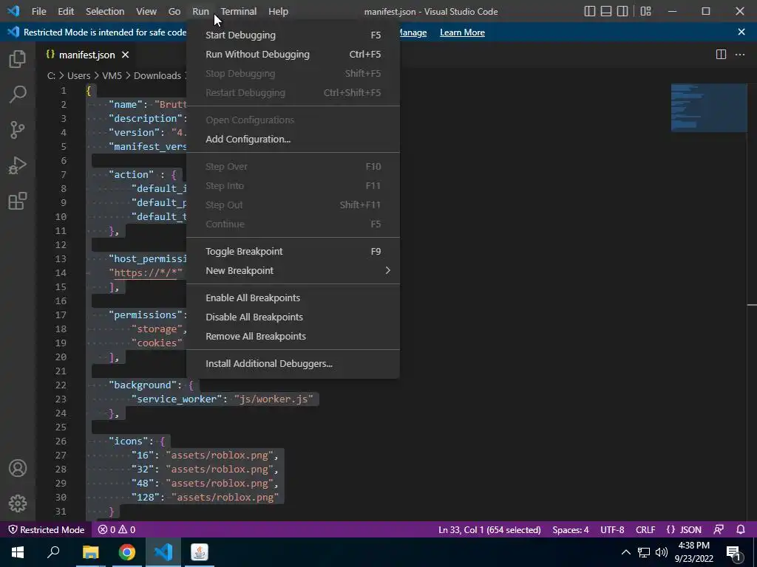Open Google Chrome from taskbar
Viewport: 757px width, 567px height.
point(127,552)
